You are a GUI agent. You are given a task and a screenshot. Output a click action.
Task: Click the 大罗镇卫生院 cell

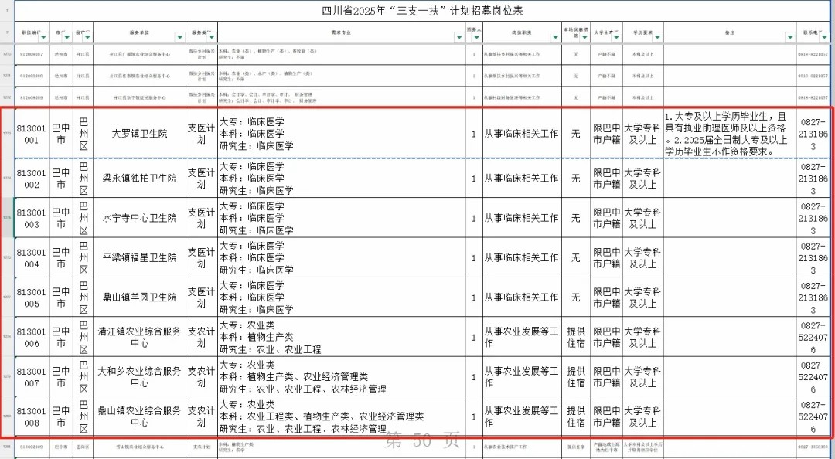[139, 134]
